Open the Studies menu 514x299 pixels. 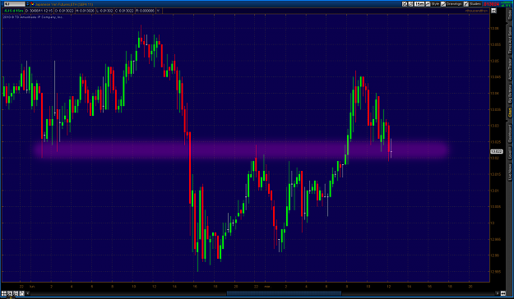tap(475, 4)
